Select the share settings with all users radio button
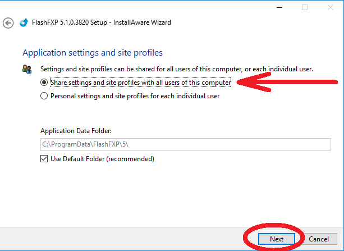Screen dimensions: 344x251 [44, 83]
